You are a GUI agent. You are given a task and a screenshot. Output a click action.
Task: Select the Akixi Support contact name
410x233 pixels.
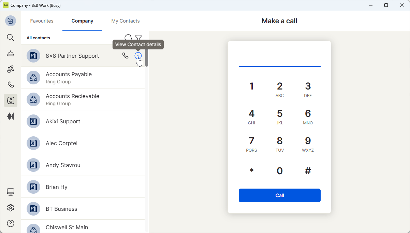tap(63, 121)
